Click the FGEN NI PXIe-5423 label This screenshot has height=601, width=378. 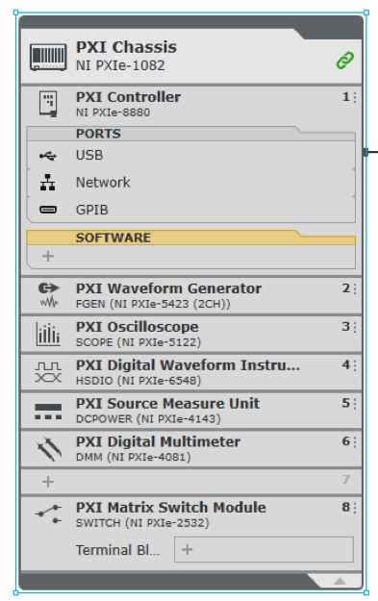tap(153, 304)
